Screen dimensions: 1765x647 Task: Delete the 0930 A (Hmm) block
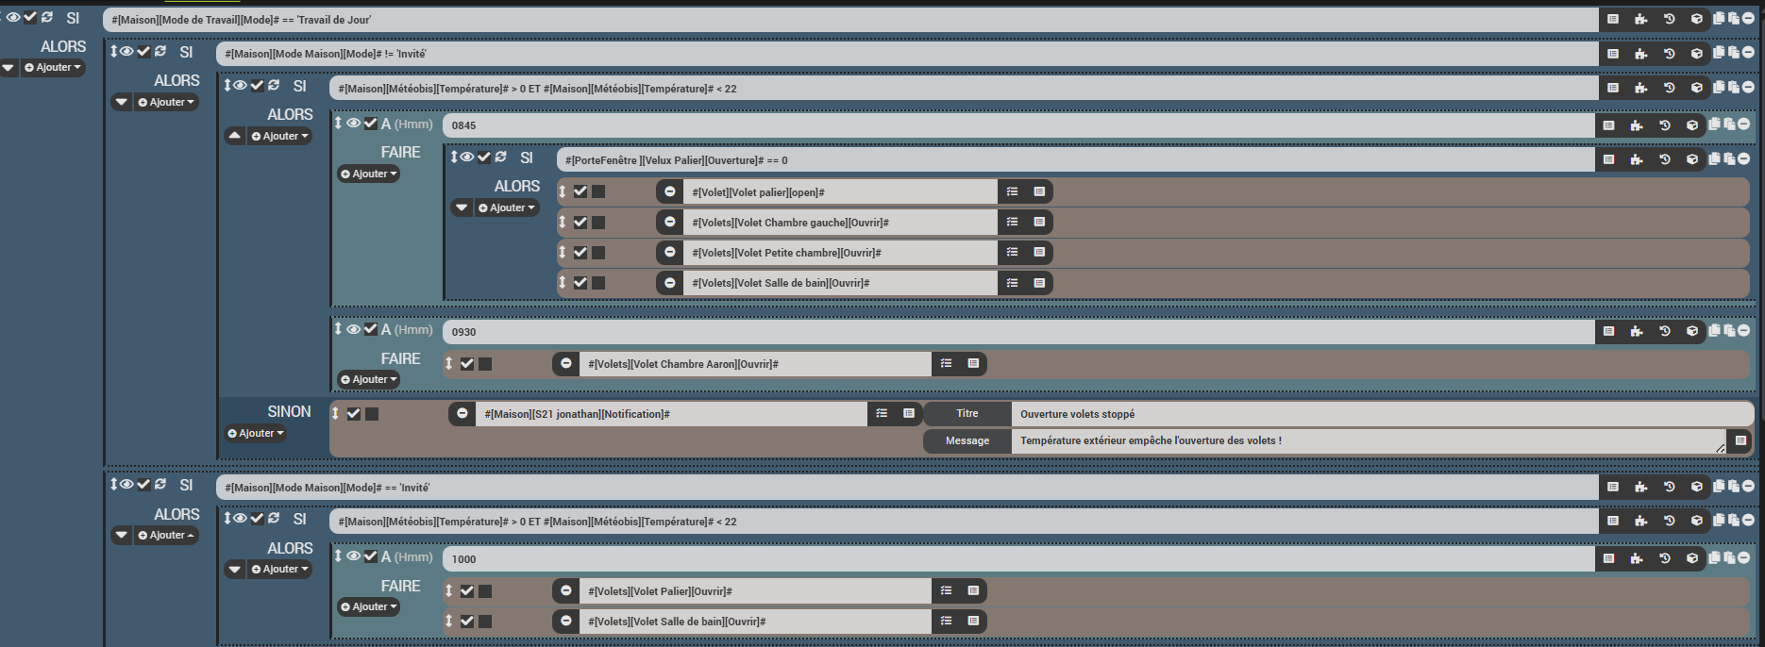pyautogui.click(x=1743, y=330)
